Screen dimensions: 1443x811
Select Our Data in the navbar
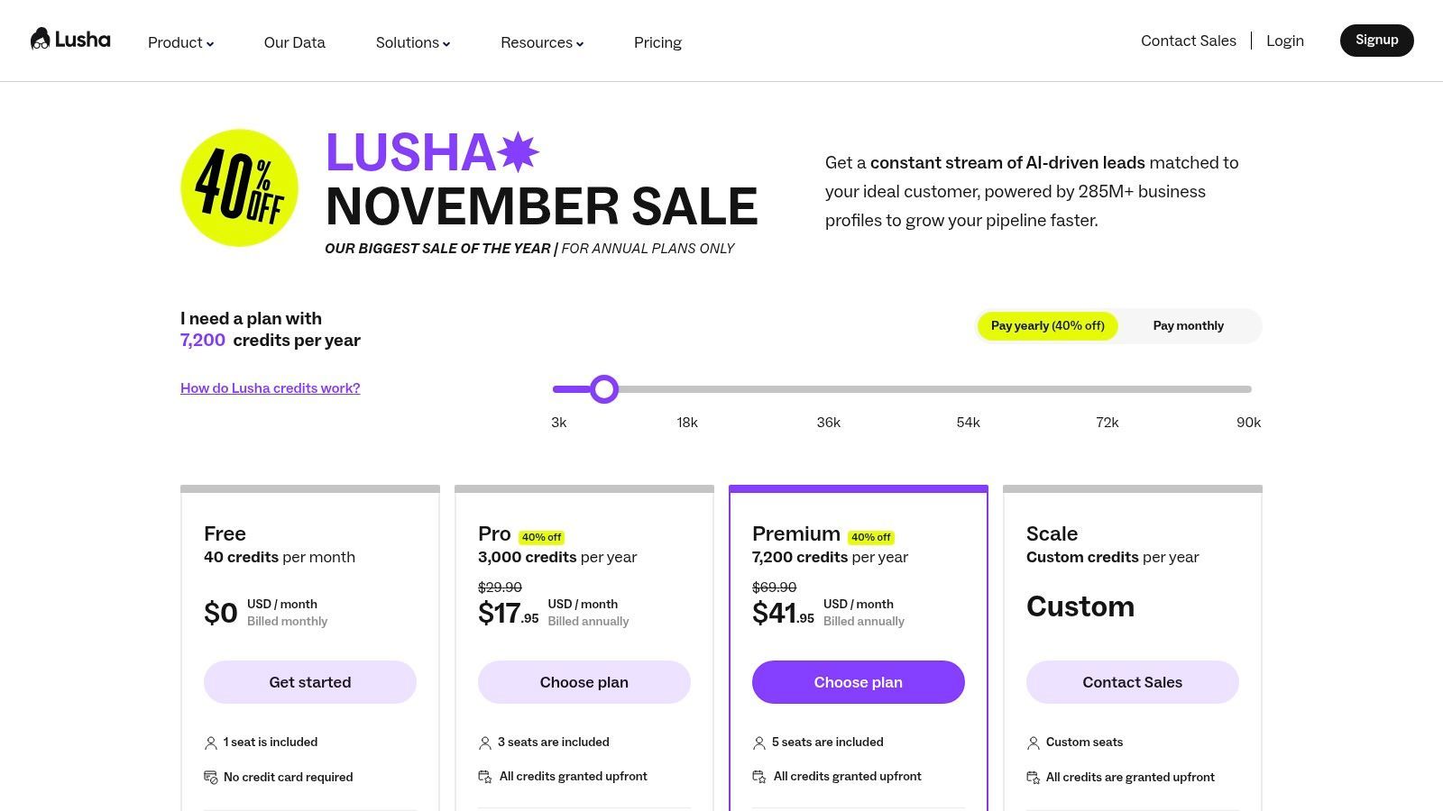point(294,42)
